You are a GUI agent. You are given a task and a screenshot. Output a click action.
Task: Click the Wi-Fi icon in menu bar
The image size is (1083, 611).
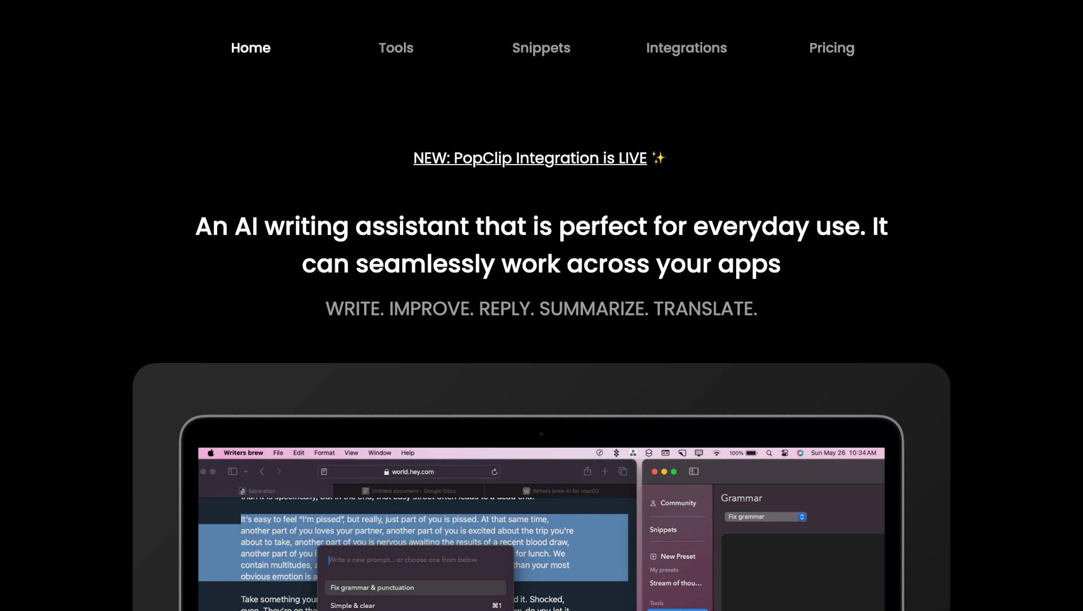[716, 453]
